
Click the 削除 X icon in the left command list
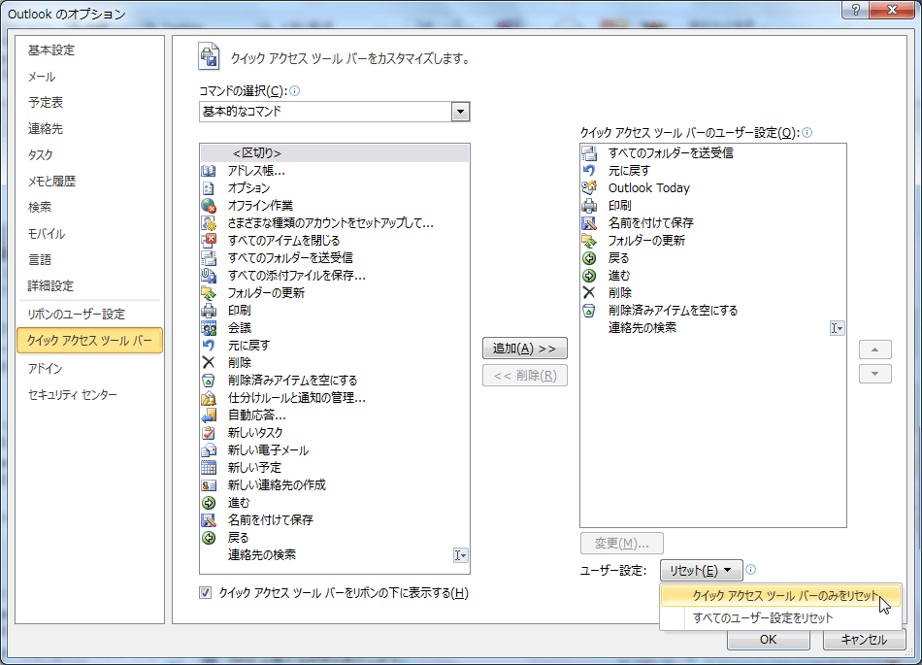(209, 363)
